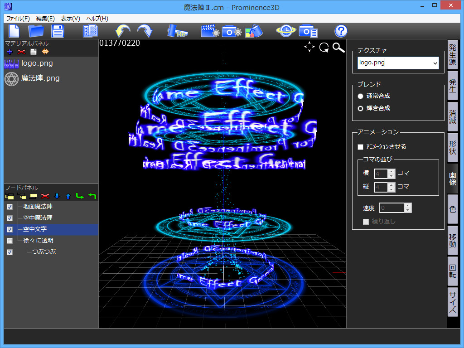Select 通常合成 blend radio button
Screen dimensions: 464x348
360,96
